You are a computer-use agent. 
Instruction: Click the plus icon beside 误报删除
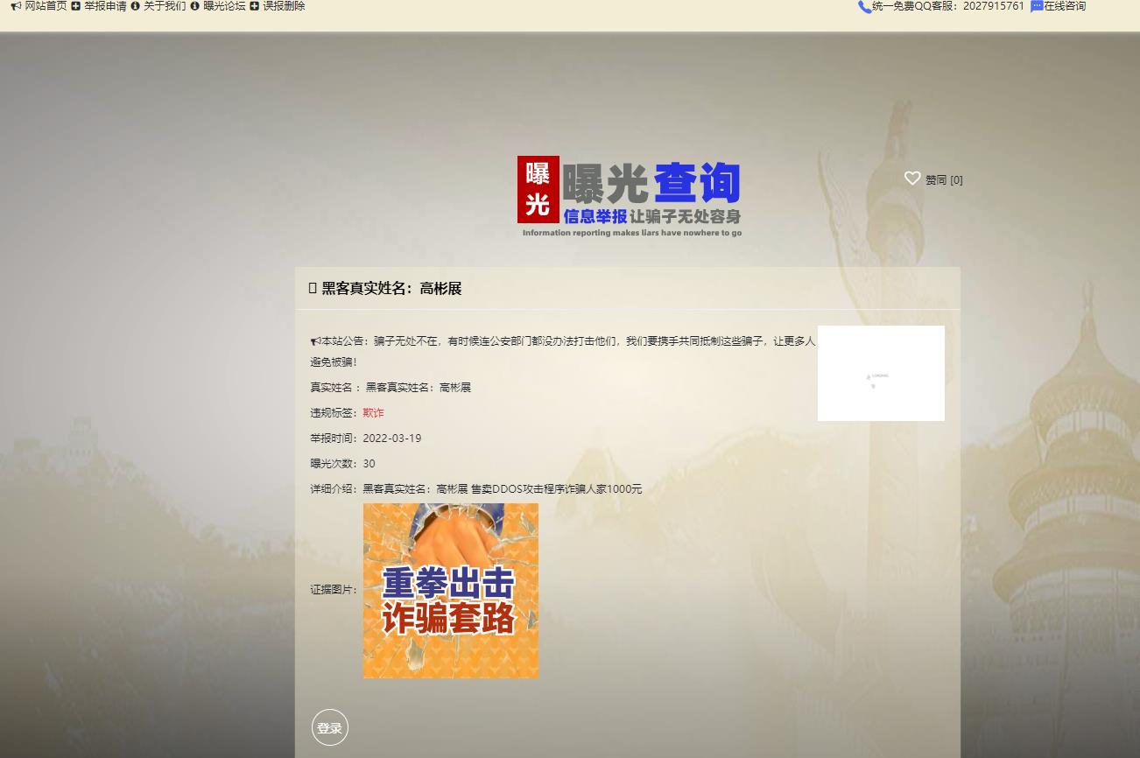[255, 6]
